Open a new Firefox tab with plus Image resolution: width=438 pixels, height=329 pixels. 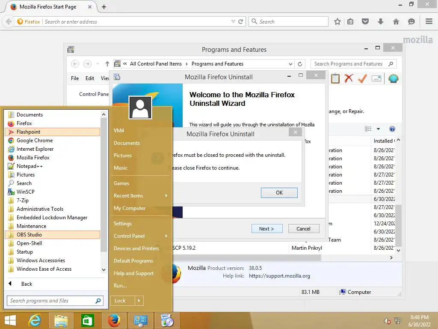click(104, 7)
